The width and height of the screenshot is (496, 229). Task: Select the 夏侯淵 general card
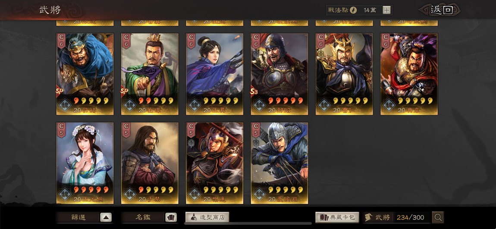point(279,163)
